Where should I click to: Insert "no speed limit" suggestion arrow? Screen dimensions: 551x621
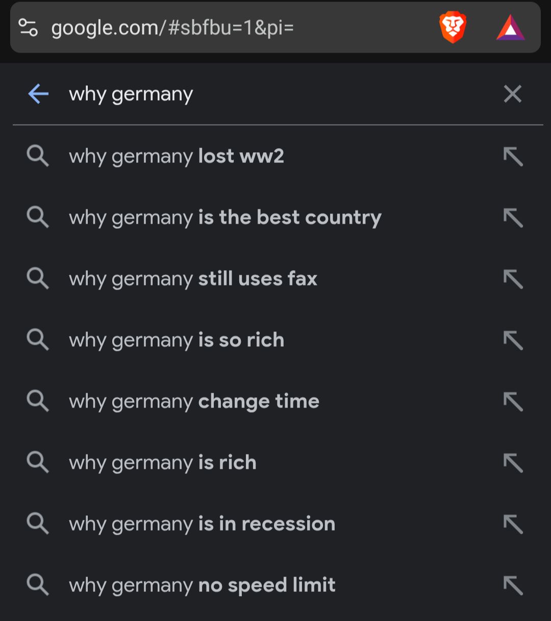[x=513, y=585]
